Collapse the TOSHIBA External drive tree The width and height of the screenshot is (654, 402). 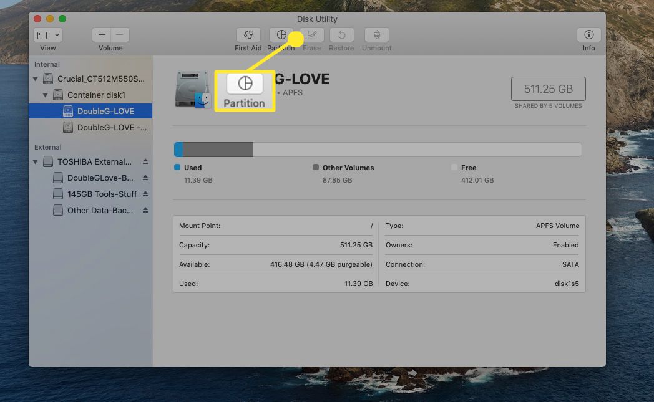click(36, 162)
